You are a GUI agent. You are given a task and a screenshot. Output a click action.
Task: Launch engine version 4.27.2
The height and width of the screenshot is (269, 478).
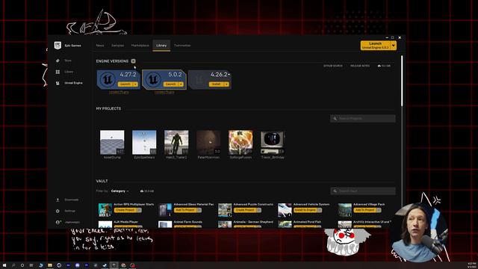(x=125, y=84)
